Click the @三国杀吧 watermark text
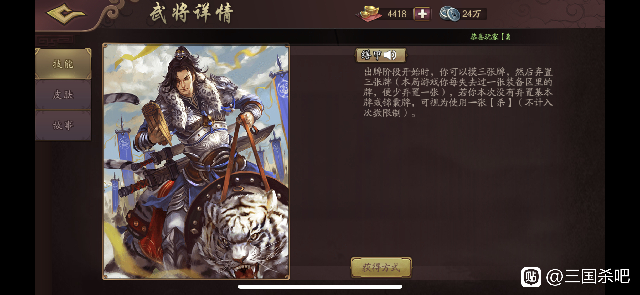Image resolution: width=640 pixels, height=295 pixels. (588, 276)
